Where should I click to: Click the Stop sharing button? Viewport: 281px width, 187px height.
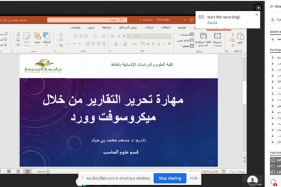tap(170, 178)
